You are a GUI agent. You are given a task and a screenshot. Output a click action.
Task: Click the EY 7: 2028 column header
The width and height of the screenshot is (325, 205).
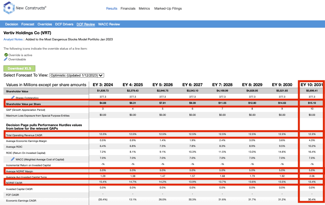point(222,85)
